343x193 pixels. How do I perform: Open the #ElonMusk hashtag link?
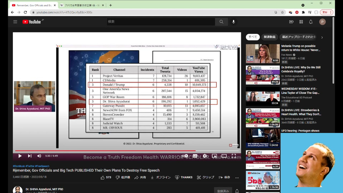click(x=19, y=166)
